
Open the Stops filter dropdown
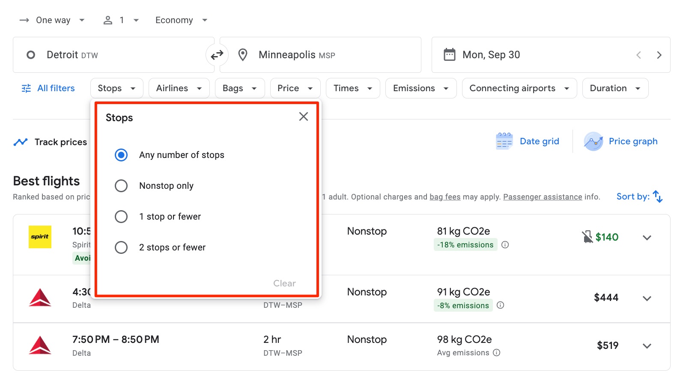pos(117,88)
